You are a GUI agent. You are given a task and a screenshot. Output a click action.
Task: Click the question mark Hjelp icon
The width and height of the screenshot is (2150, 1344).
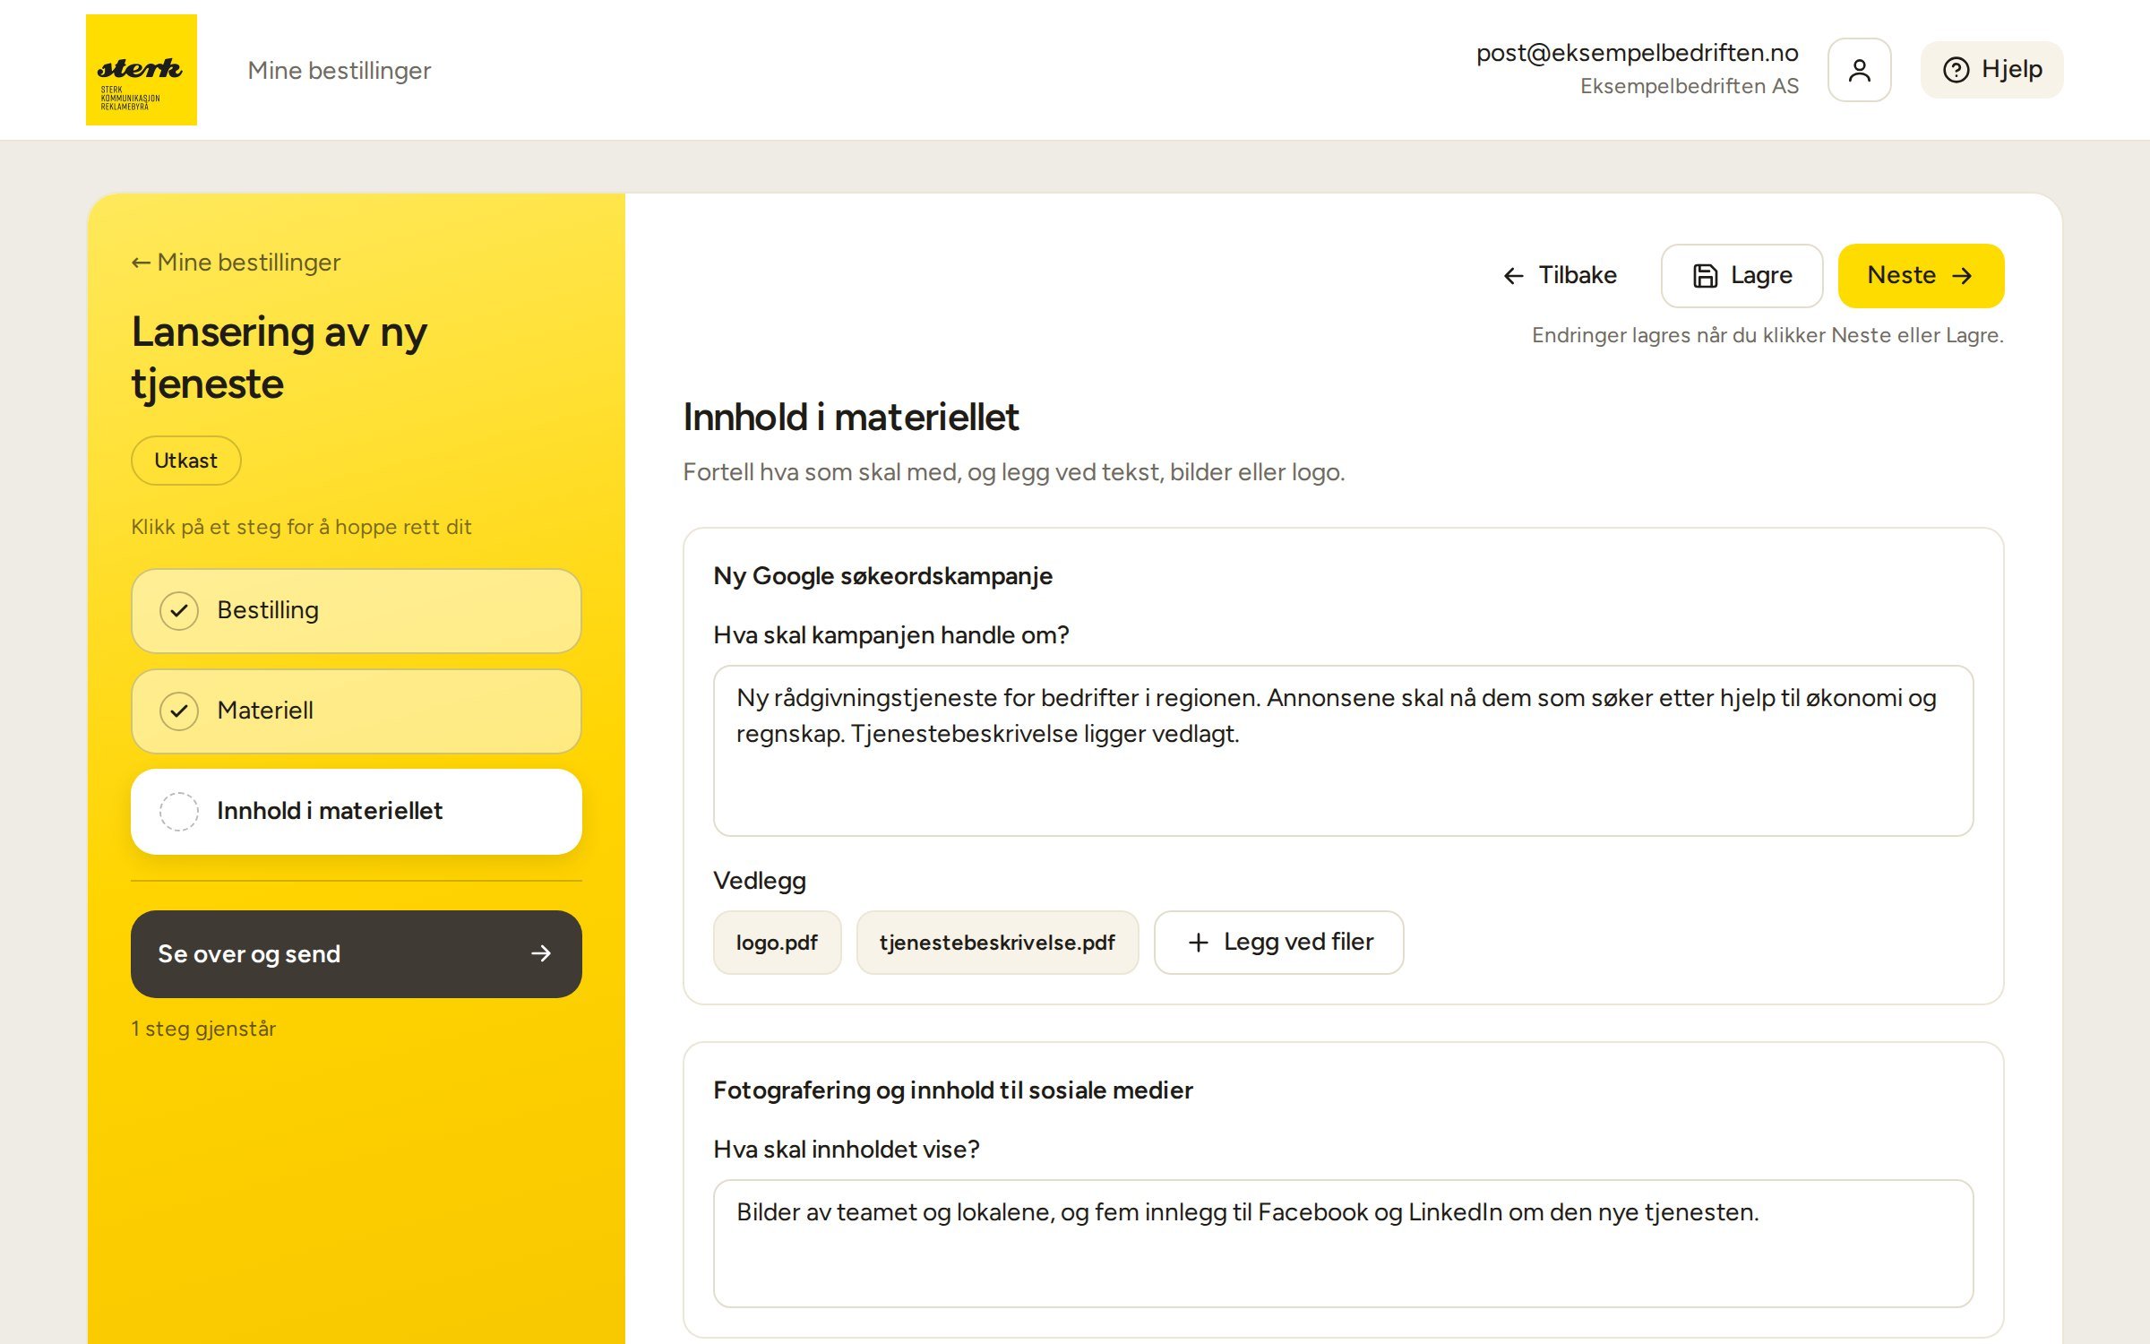point(1956,70)
